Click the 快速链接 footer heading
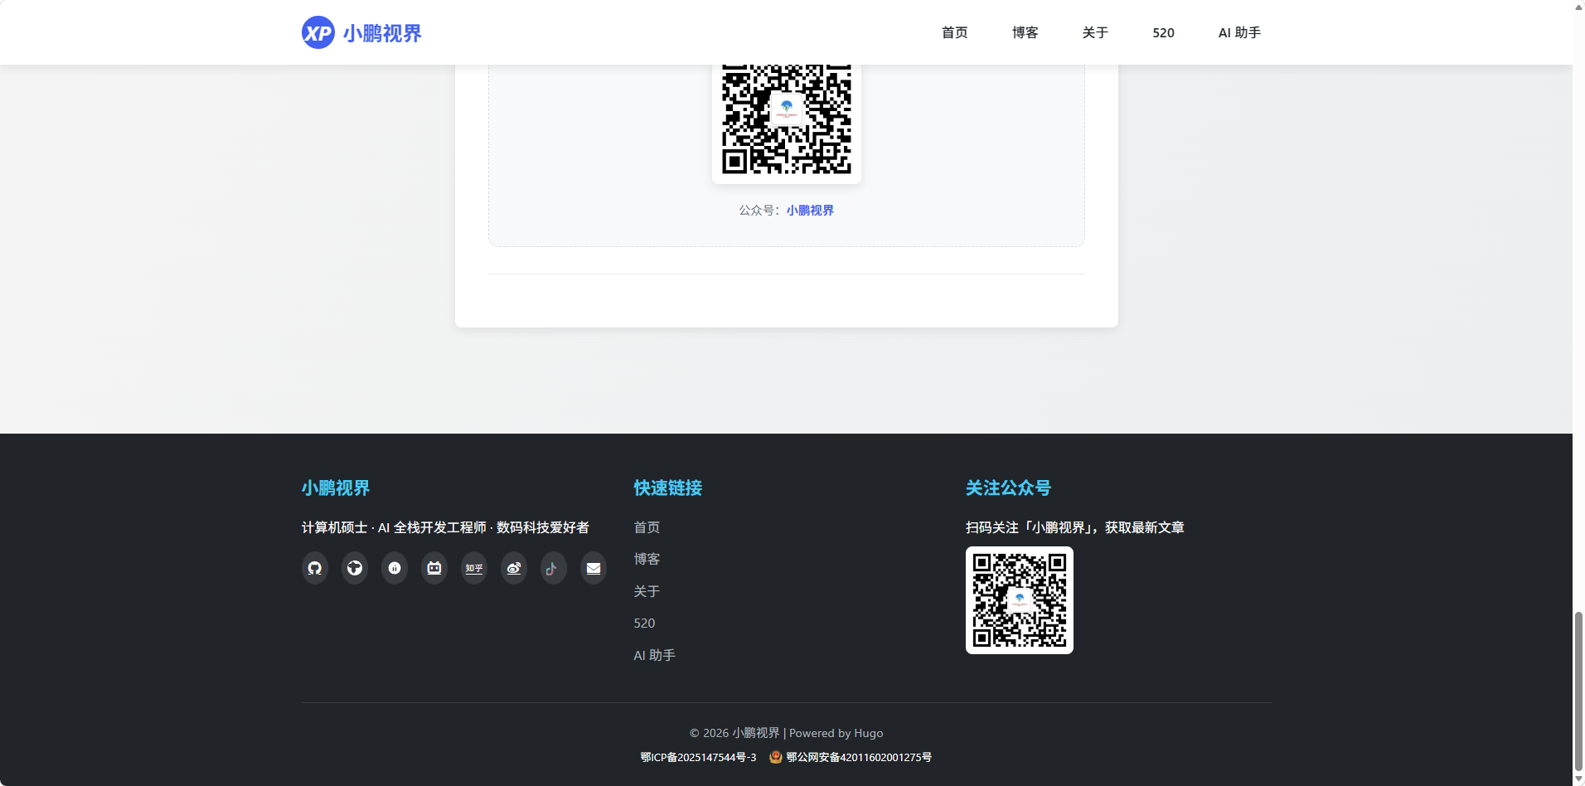Viewport: 1585px width, 786px height. pos(668,488)
